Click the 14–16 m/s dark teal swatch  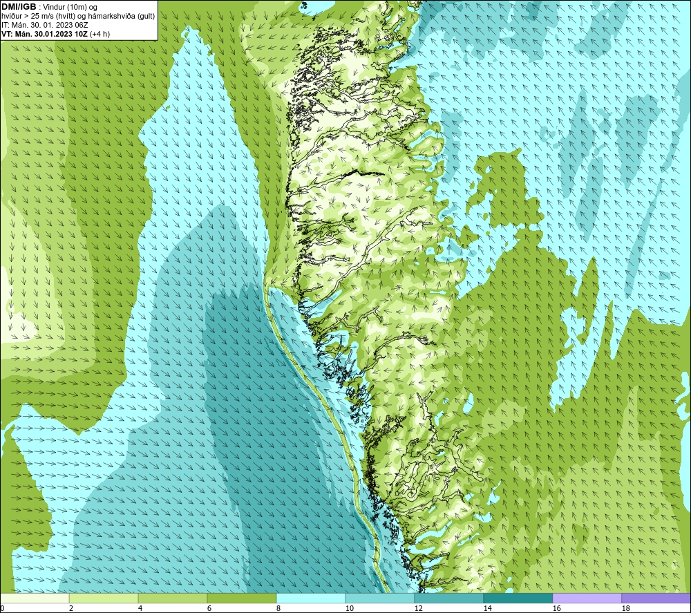point(518,598)
